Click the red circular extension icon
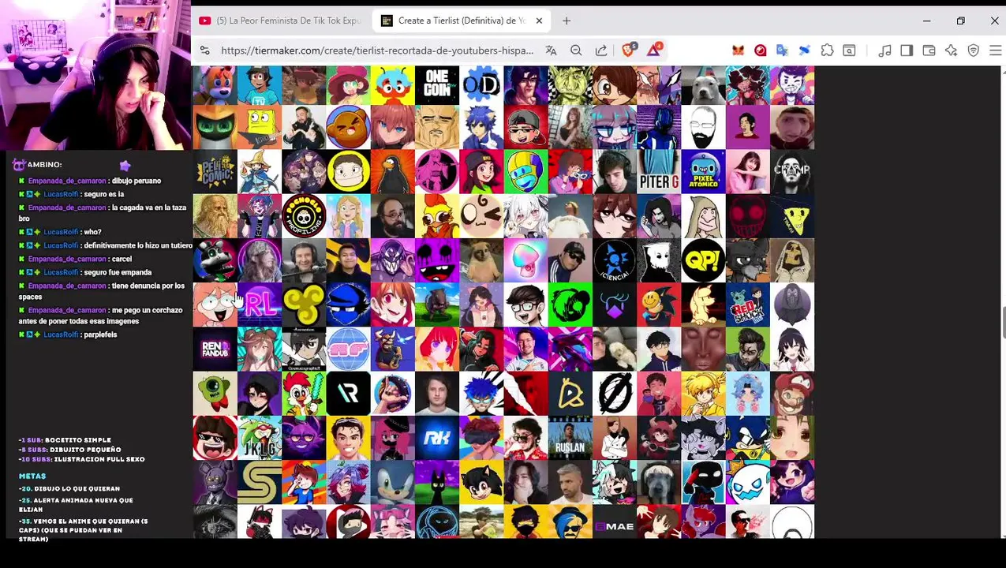This screenshot has width=1006, height=568. (x=760, y=50)
